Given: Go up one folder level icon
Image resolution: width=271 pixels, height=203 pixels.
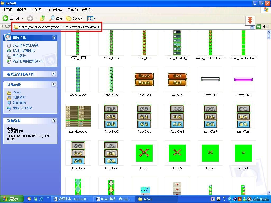Looking at the screenshot, I should [x=43, y=18].
